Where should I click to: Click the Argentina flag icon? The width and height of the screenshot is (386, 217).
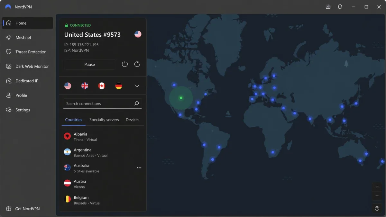click(x=67, y=152)
